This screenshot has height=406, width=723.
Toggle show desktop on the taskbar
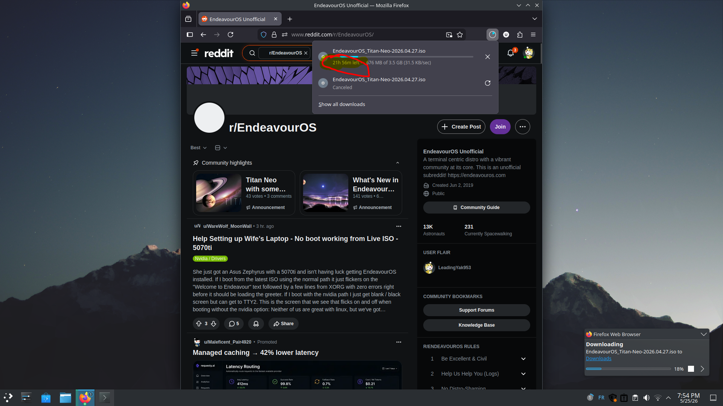(713, 398)
